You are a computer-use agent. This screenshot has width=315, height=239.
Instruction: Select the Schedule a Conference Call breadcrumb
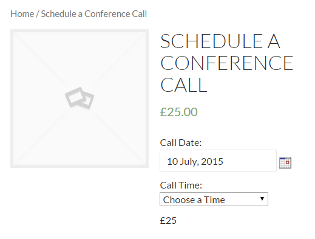[x=93, y=14]
